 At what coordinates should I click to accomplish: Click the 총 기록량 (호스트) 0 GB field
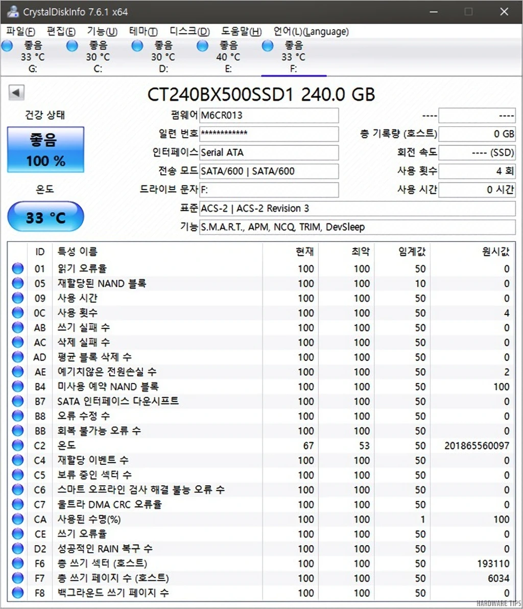477,134
